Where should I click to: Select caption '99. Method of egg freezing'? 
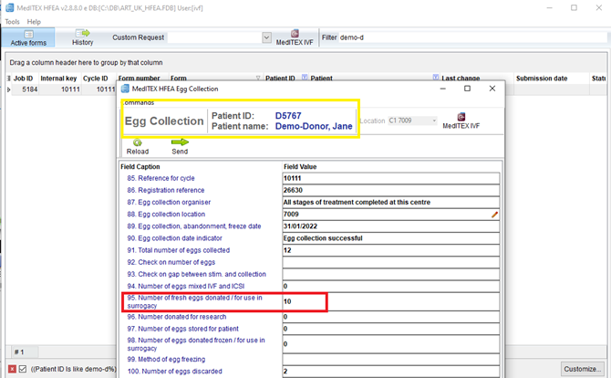(166, 359)
